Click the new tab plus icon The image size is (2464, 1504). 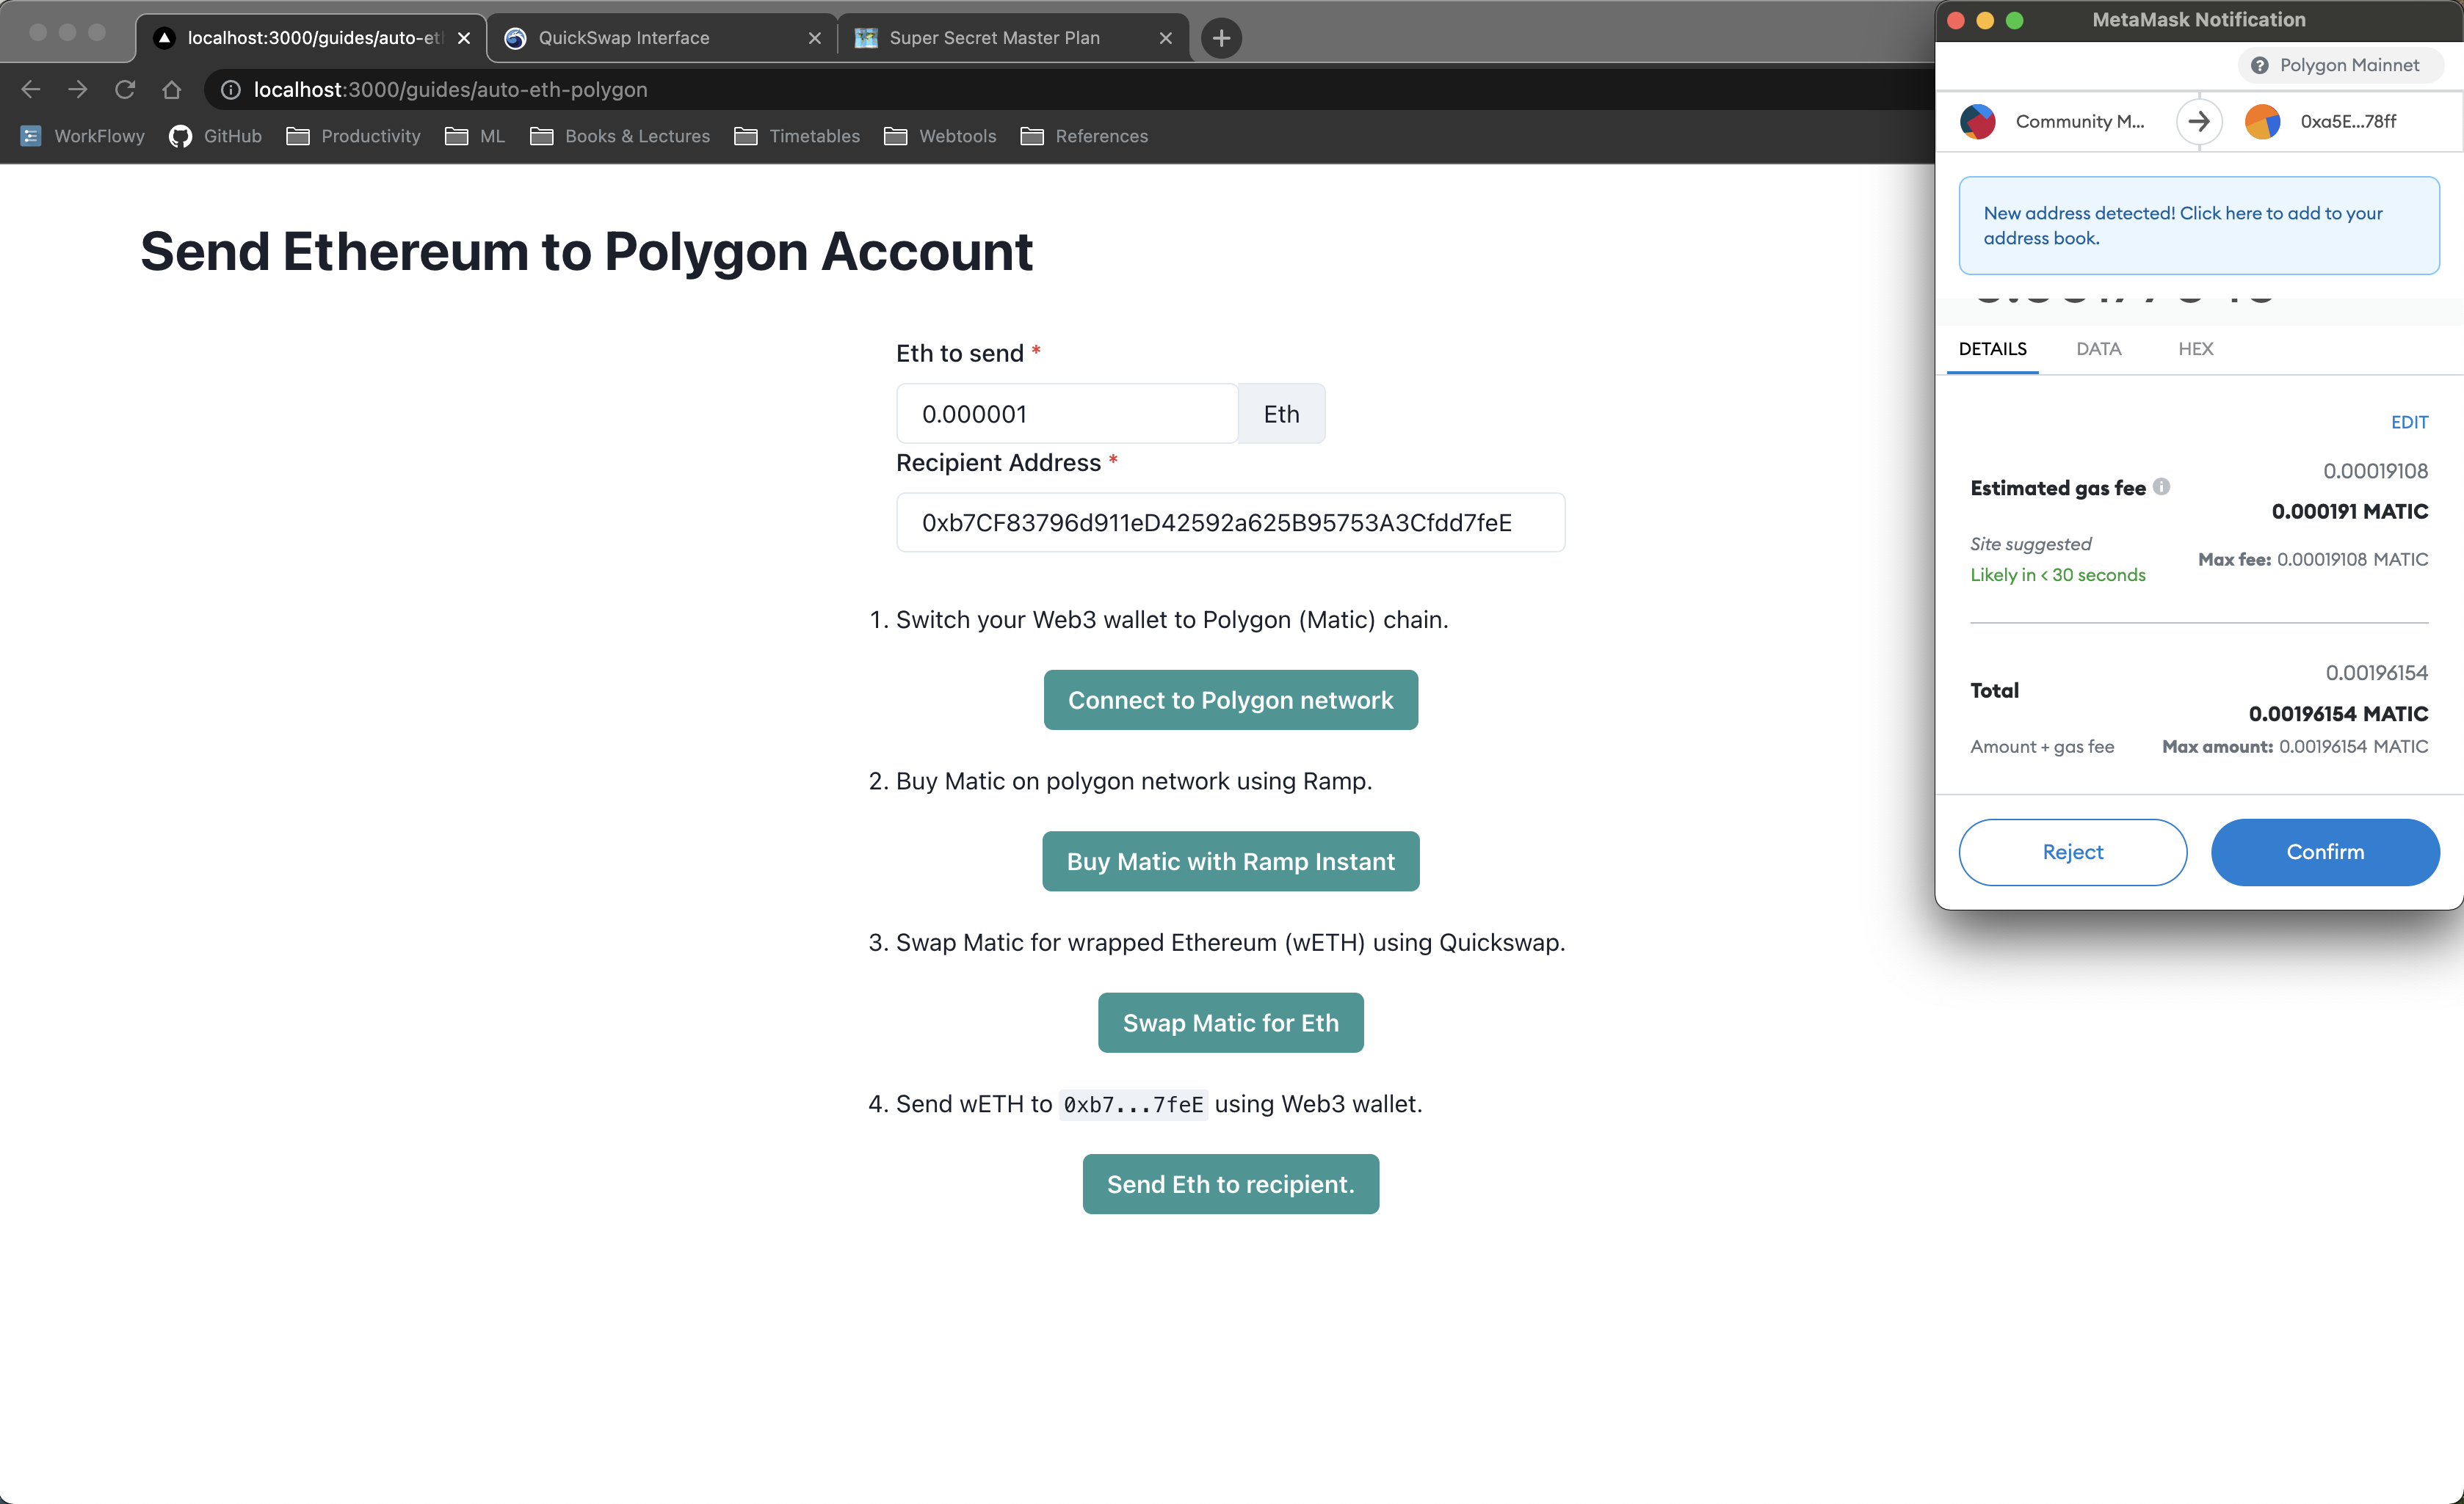[x=1222, y=34]
